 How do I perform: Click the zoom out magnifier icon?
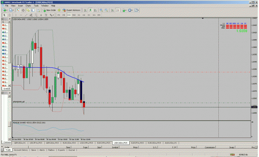106,10
